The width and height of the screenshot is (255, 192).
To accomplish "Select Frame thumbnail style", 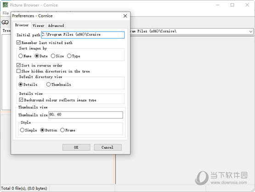I will pyautogui.click(x=68, y=130).
